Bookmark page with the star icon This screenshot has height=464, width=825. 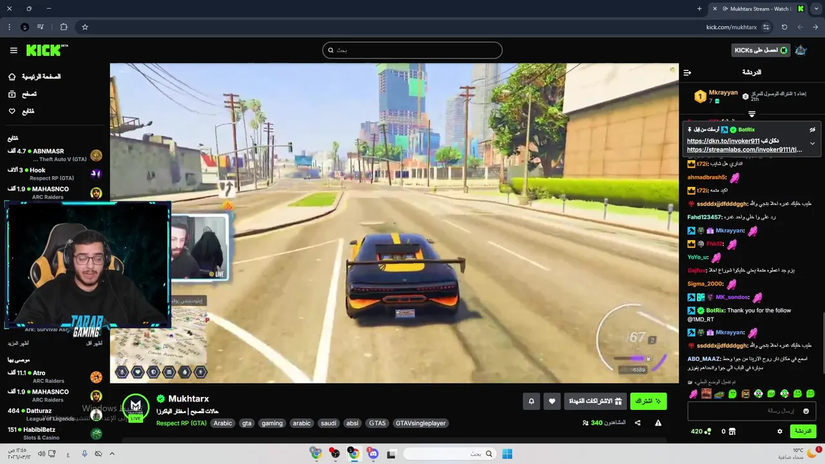click(84, 27)
